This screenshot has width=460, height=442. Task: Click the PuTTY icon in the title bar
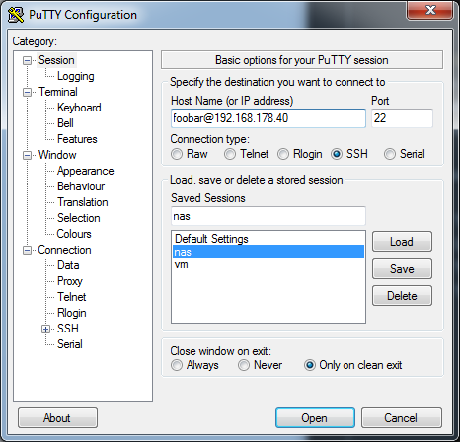[16, 15]
